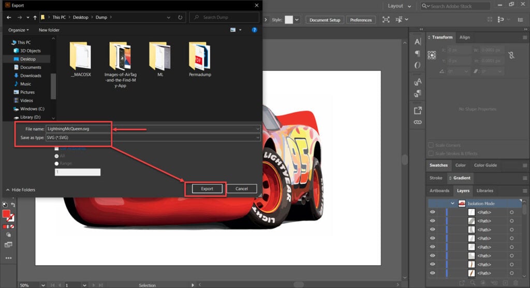The width and height of the screenshot is (530, 288).
Task: Switch to the Color Guide tab
Action: (x=485, y=165)
